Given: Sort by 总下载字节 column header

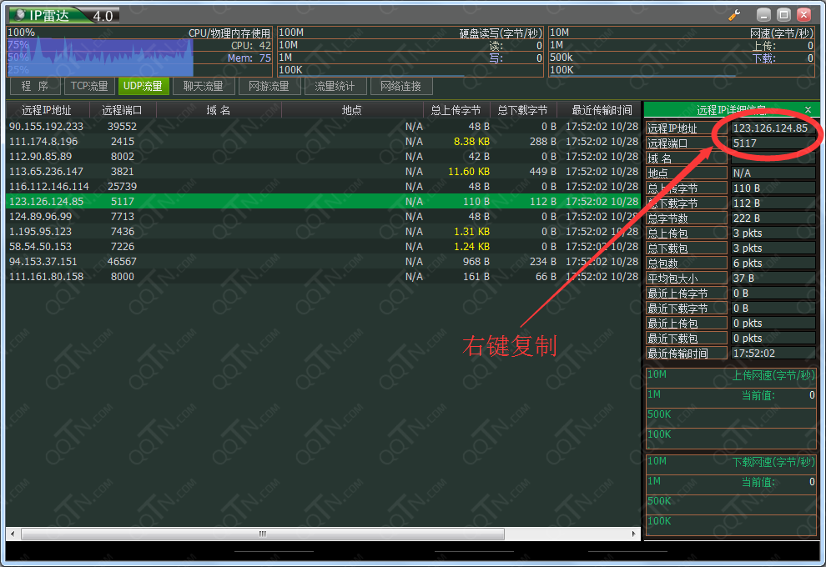Looking at the screenshot, I should pyautogui.click(x=523, y=110).
